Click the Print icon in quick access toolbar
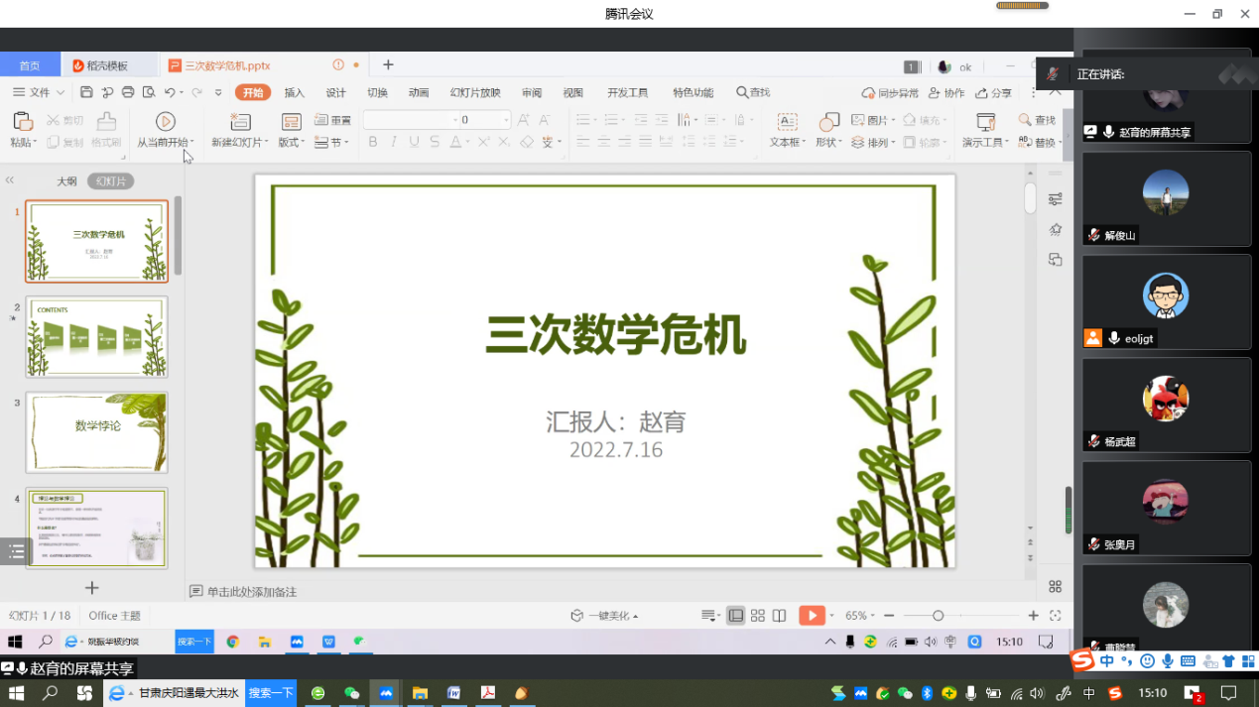Screen dimensions: 1259x707 128,92
